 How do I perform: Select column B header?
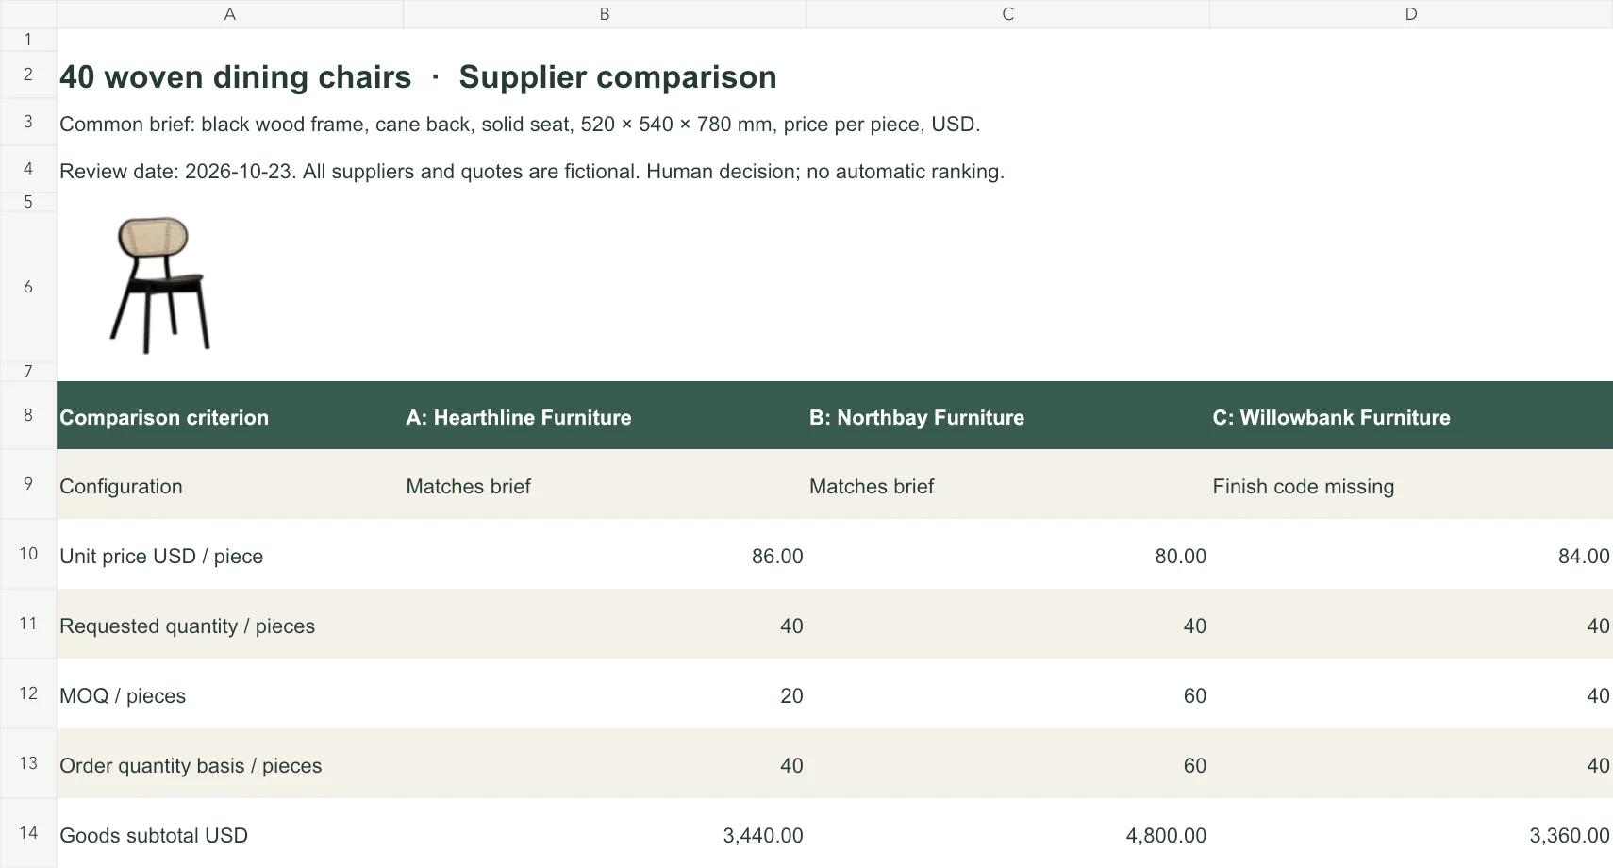605,14
